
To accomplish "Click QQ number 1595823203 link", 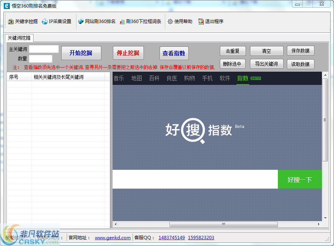I will [201, 238].
